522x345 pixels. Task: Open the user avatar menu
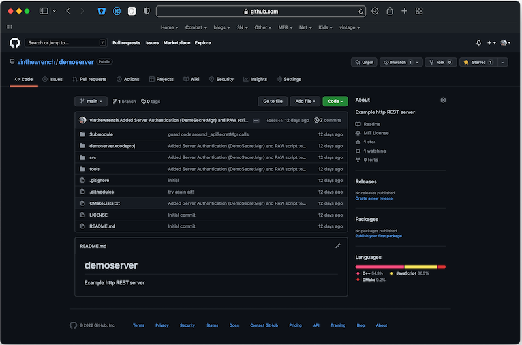point(505,43)
